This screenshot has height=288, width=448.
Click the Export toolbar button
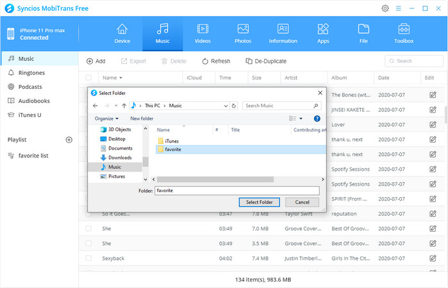pos(133,61)
